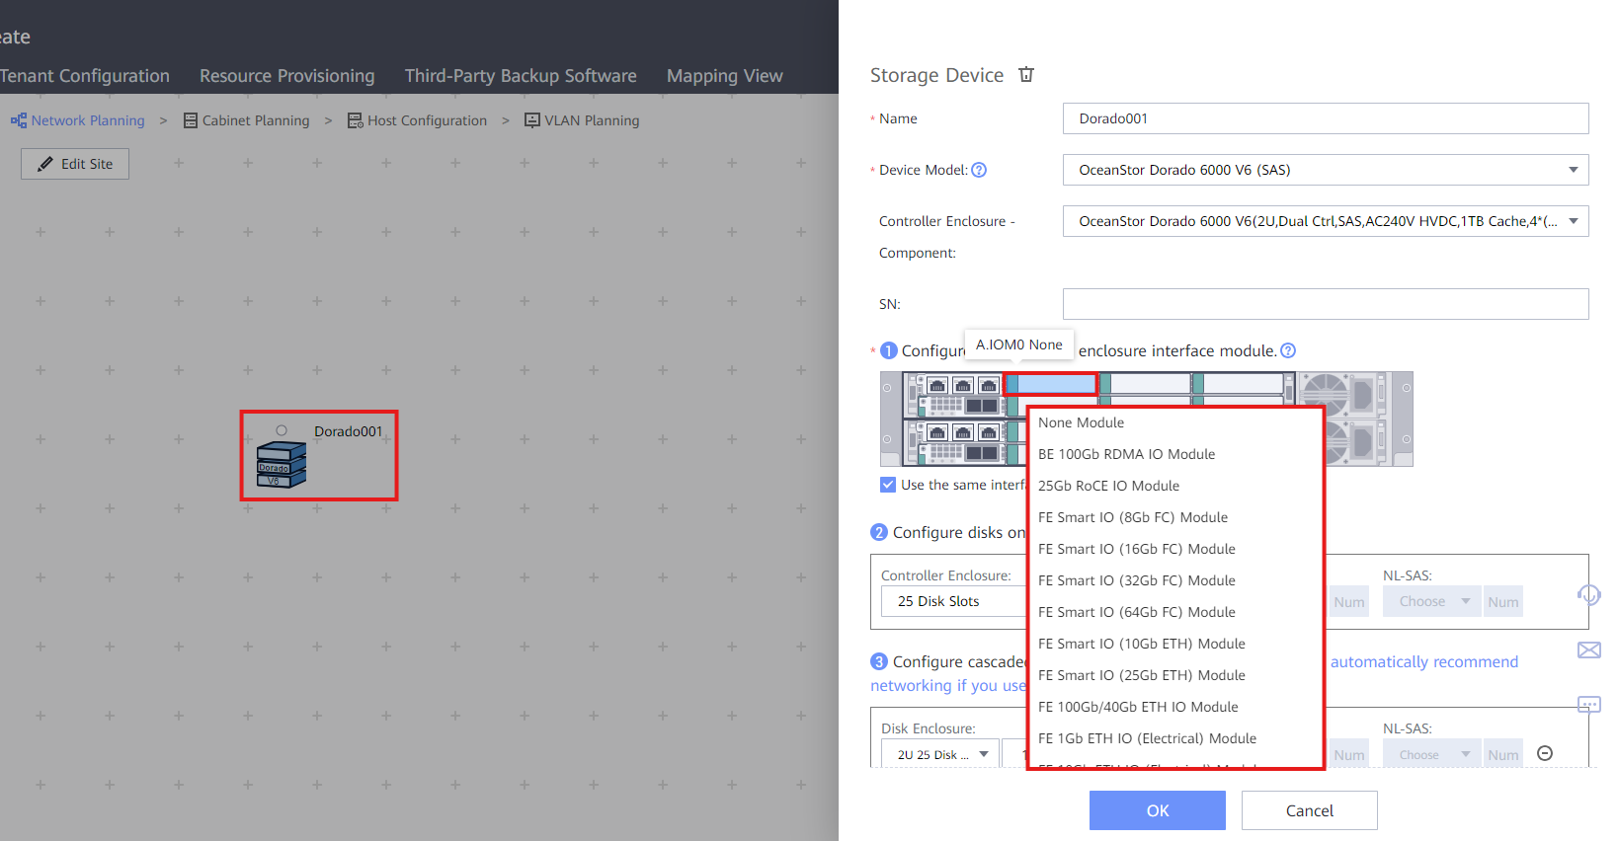Open the Device Model dropdown

[x=1326, y=170]
